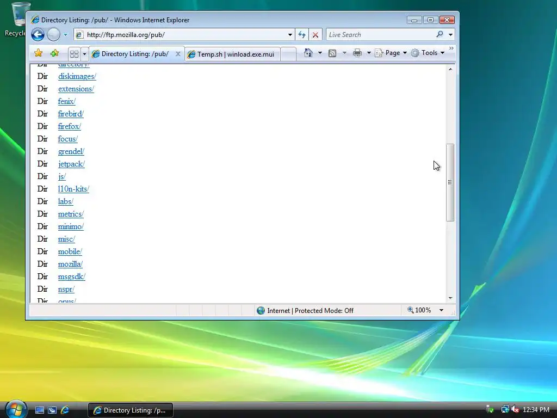Open the diskimages/ directory link
557x418 pixels.
point(77,76)
